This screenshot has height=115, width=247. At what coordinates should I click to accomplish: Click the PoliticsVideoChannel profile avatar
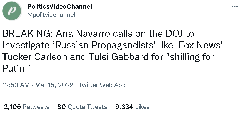tap(12, 11)
